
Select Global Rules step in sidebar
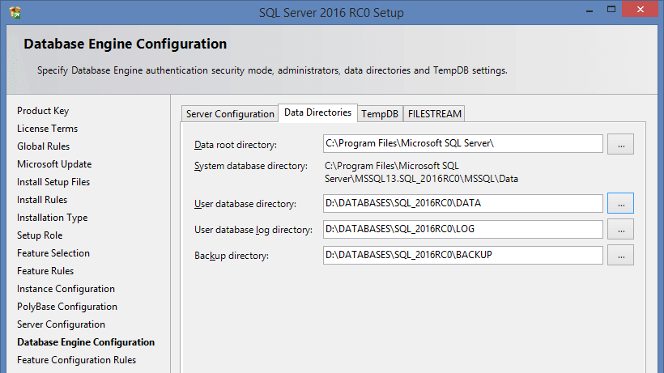tap(43, 146)
